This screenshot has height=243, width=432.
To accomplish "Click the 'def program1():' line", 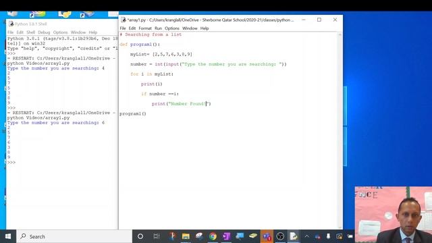I will 140,45.
